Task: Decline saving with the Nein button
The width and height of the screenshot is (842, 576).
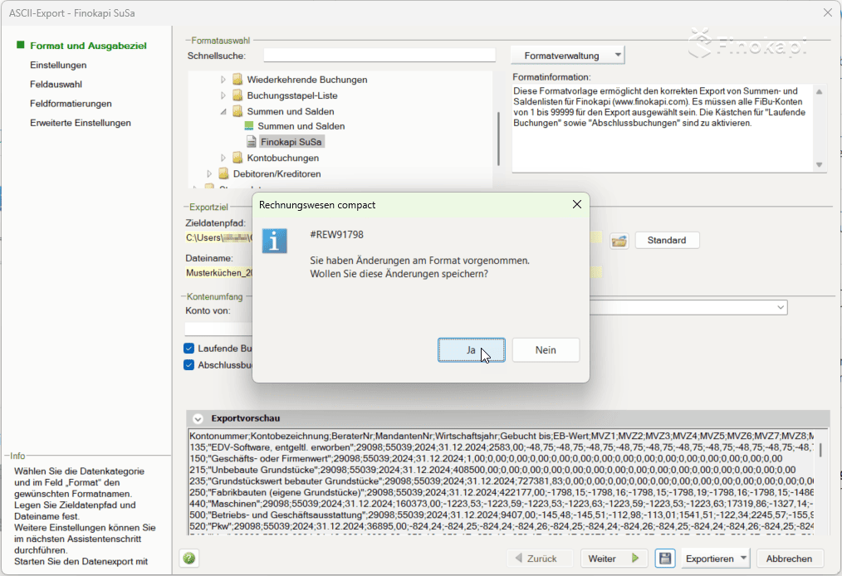Action: [x=546, y=350]
